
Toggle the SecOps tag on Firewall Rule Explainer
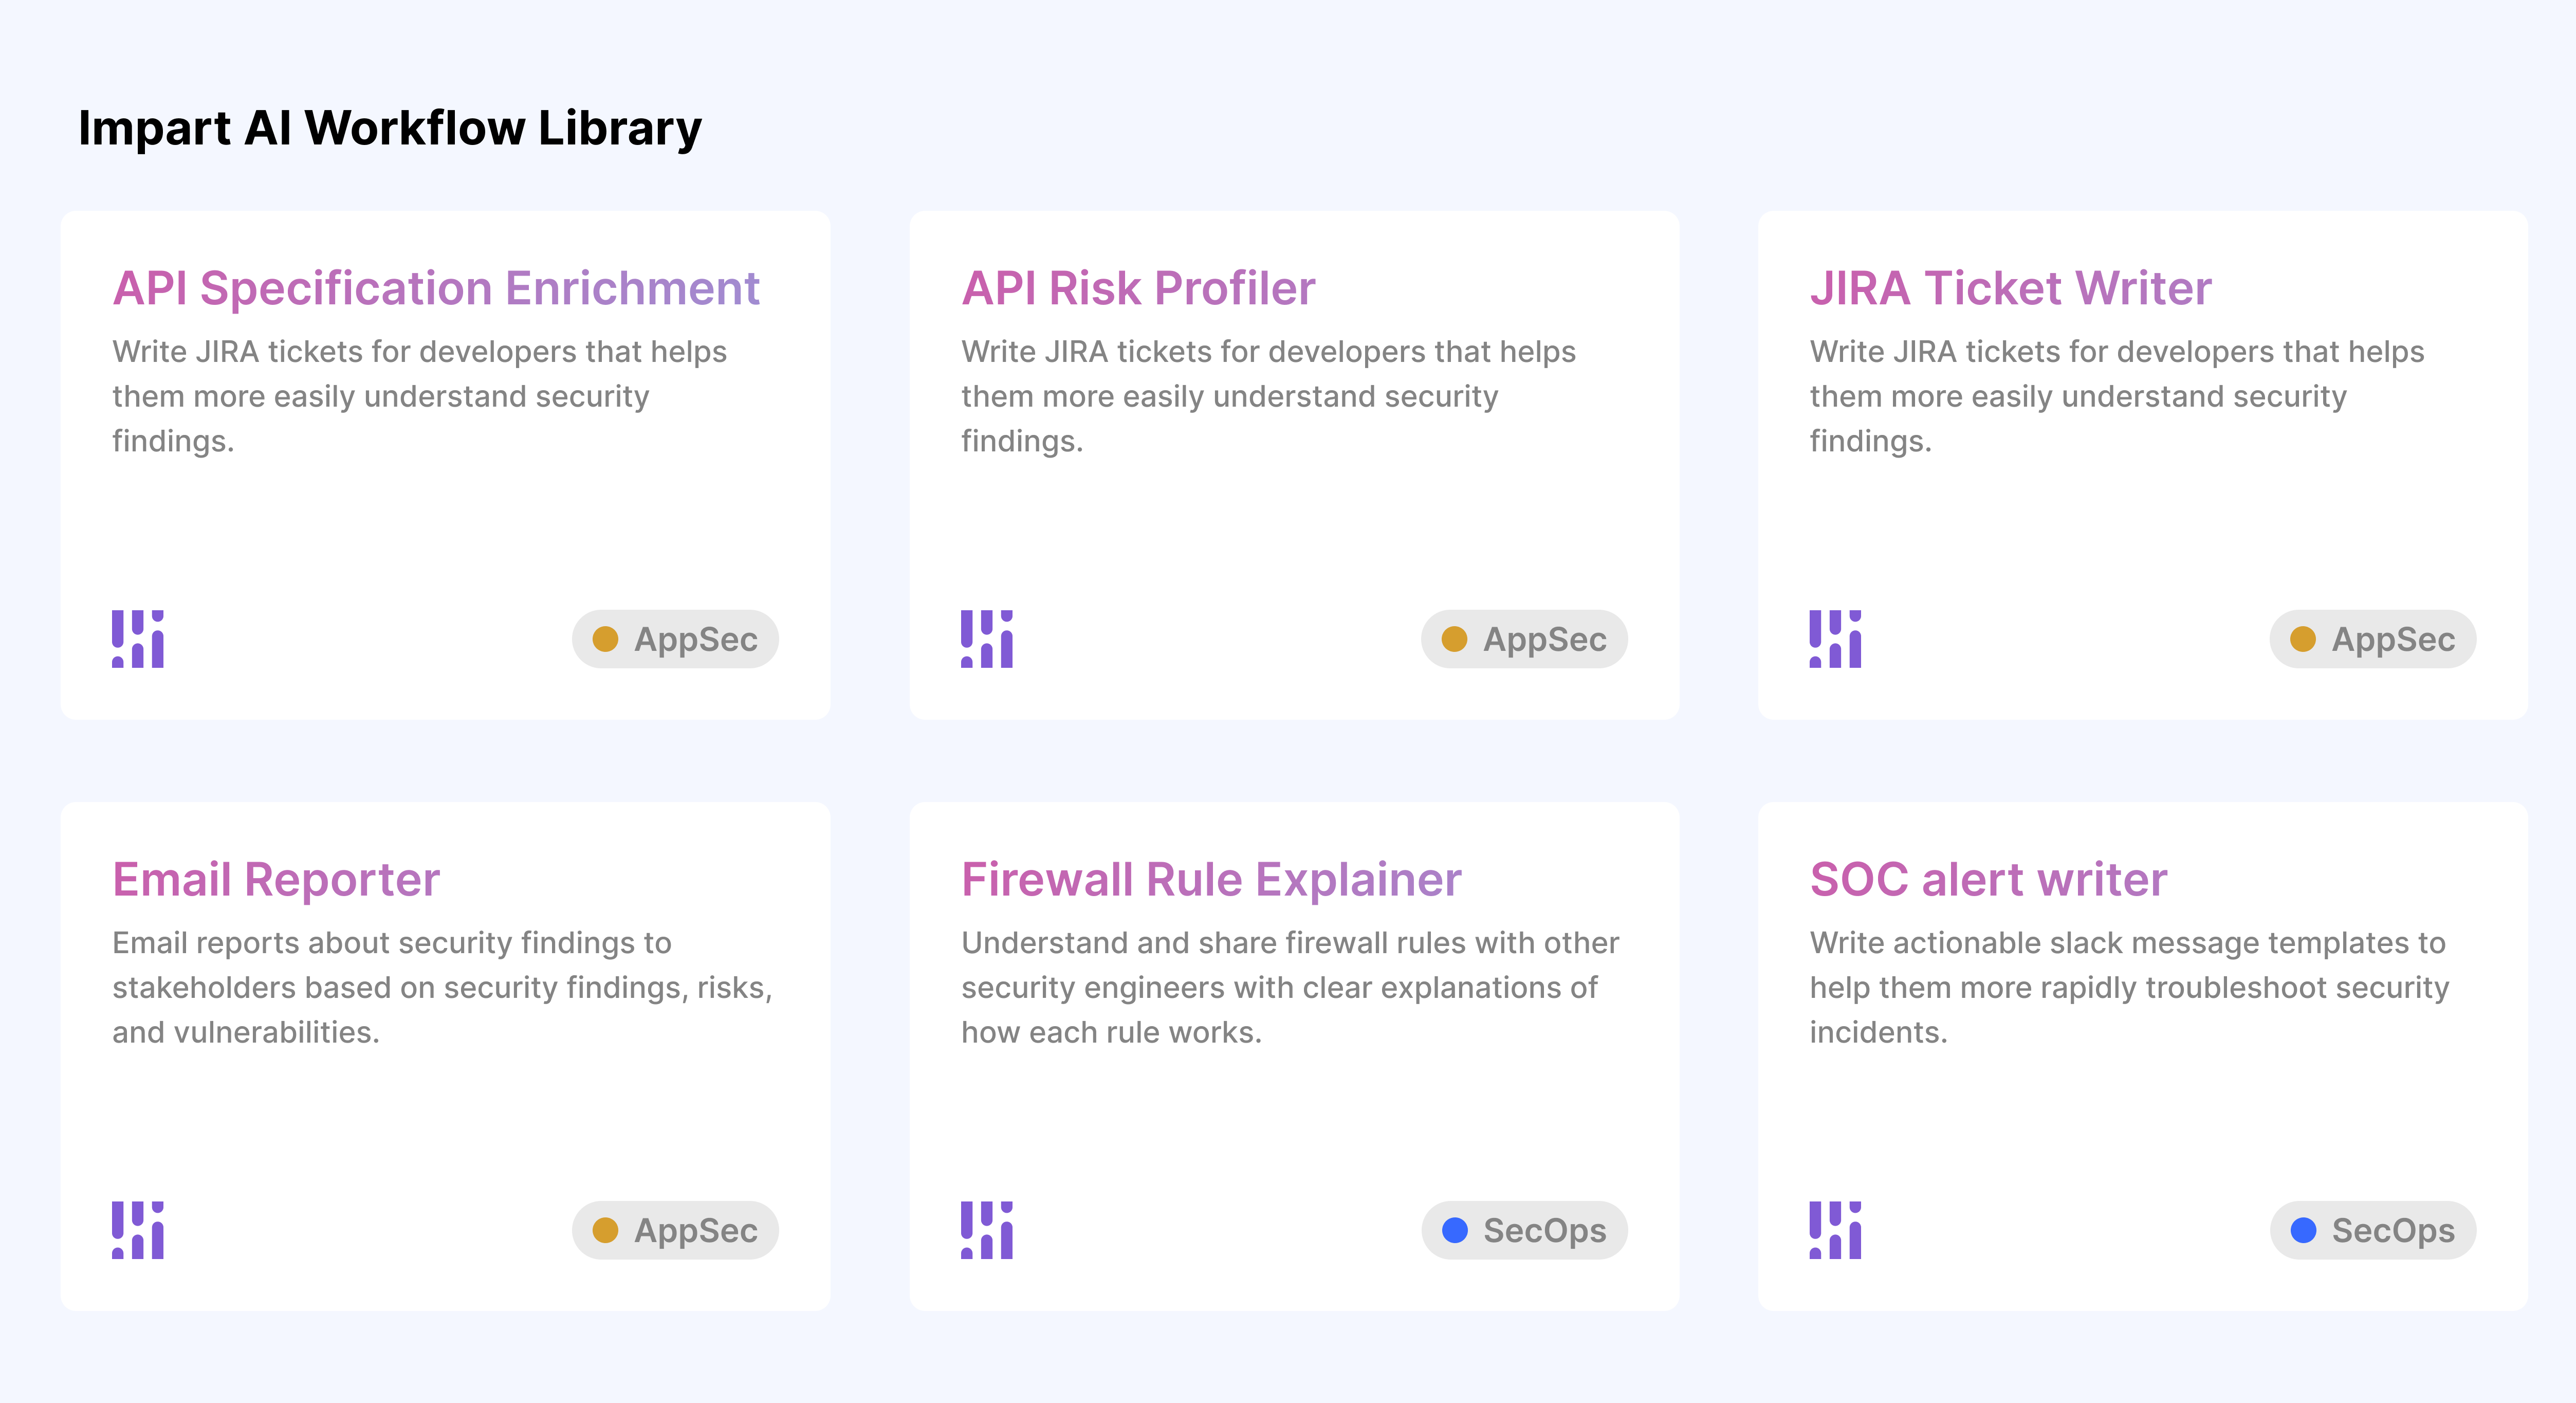pyautogui.click(x=1524, y=1230)
